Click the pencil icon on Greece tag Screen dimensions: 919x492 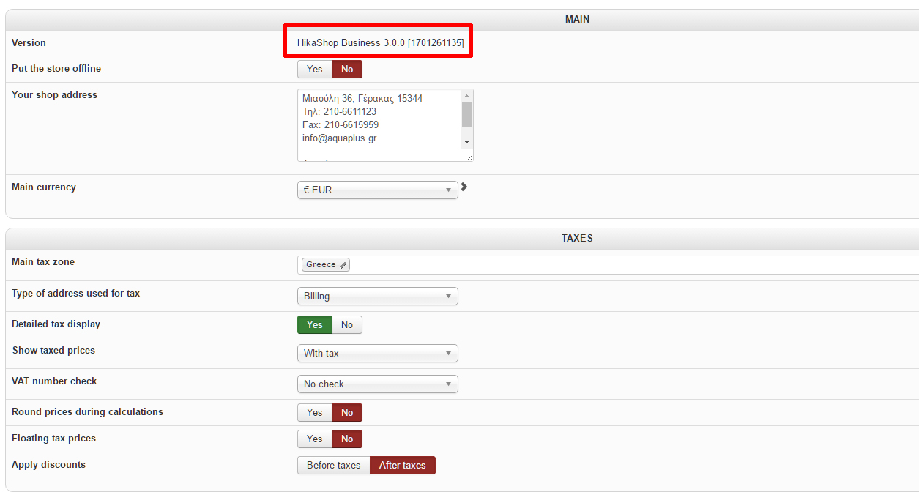343,265
